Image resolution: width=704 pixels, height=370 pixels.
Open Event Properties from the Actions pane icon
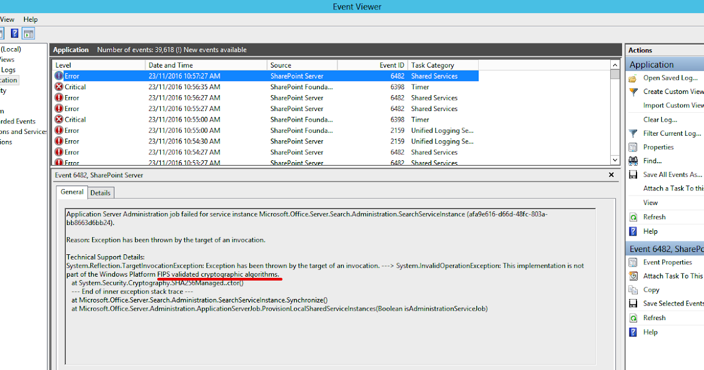coord(633,262)
